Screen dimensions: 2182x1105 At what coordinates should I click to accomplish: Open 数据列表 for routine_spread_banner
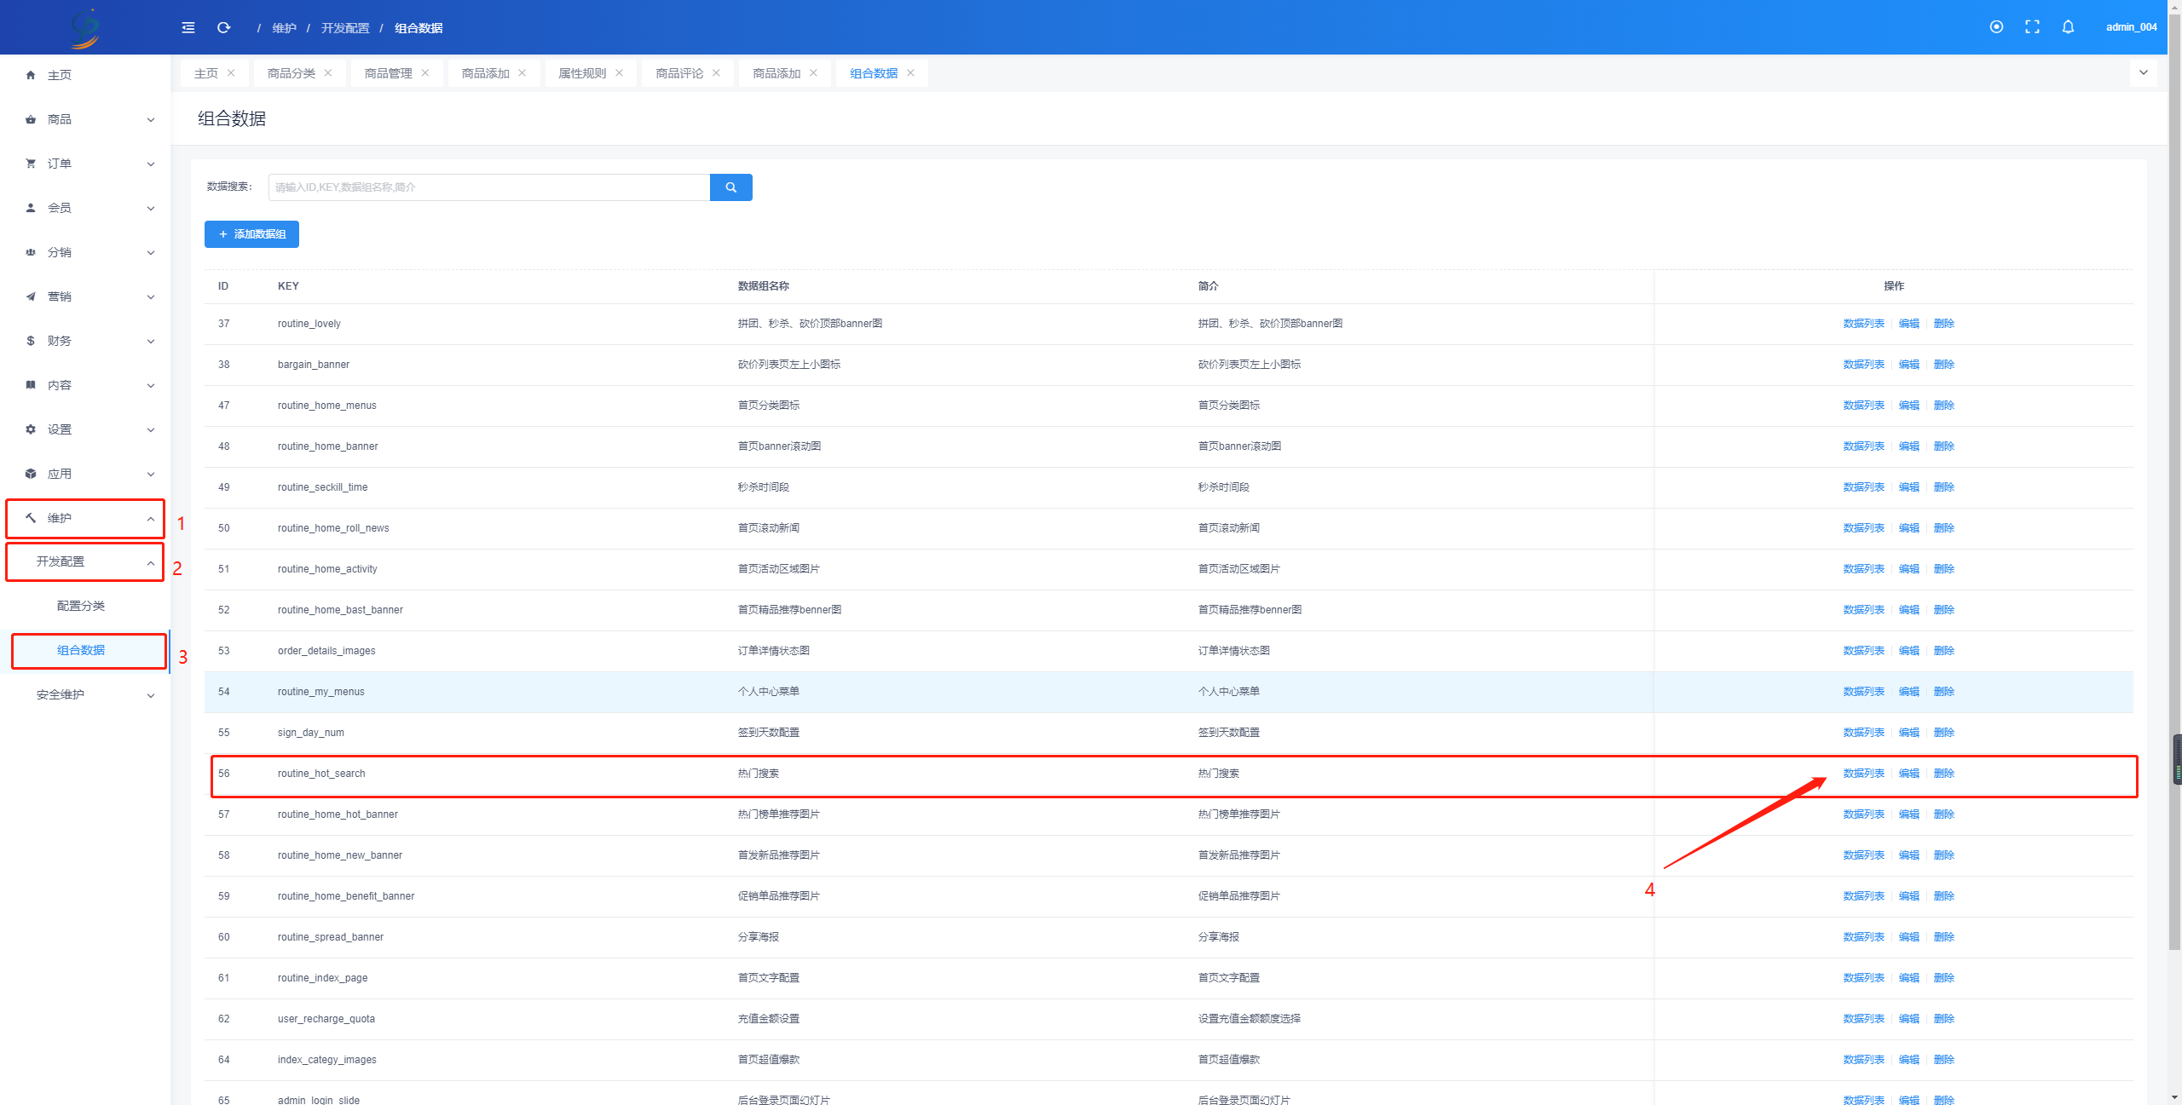tap(1864, 937)
